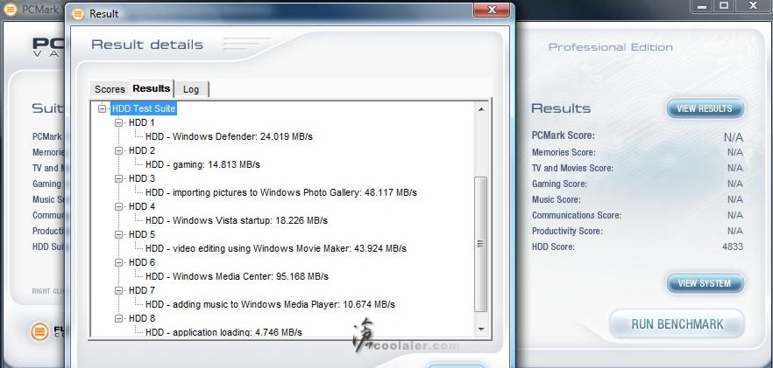Click the HDD Score label
The width and height of the screenshot is (773, 368).
coord(553,247)
